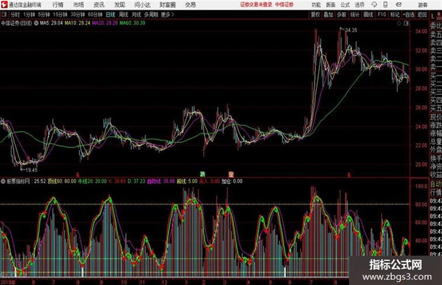
Task: Switch to the 分时 chart tab
Action: coord(15,15)
